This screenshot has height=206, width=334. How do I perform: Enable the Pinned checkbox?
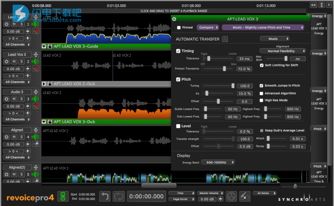point(179,28)
